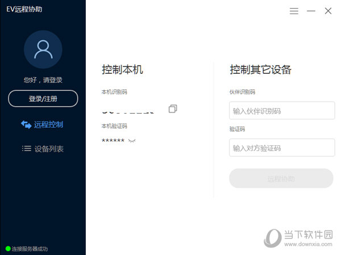Focus the 输入对方验证码 input field

(x=282, y=148)
